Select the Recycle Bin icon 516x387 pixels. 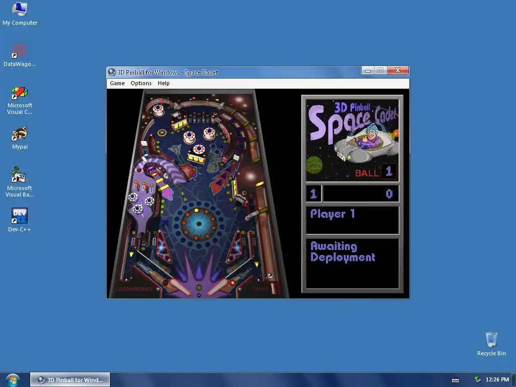tap(491, 344)
